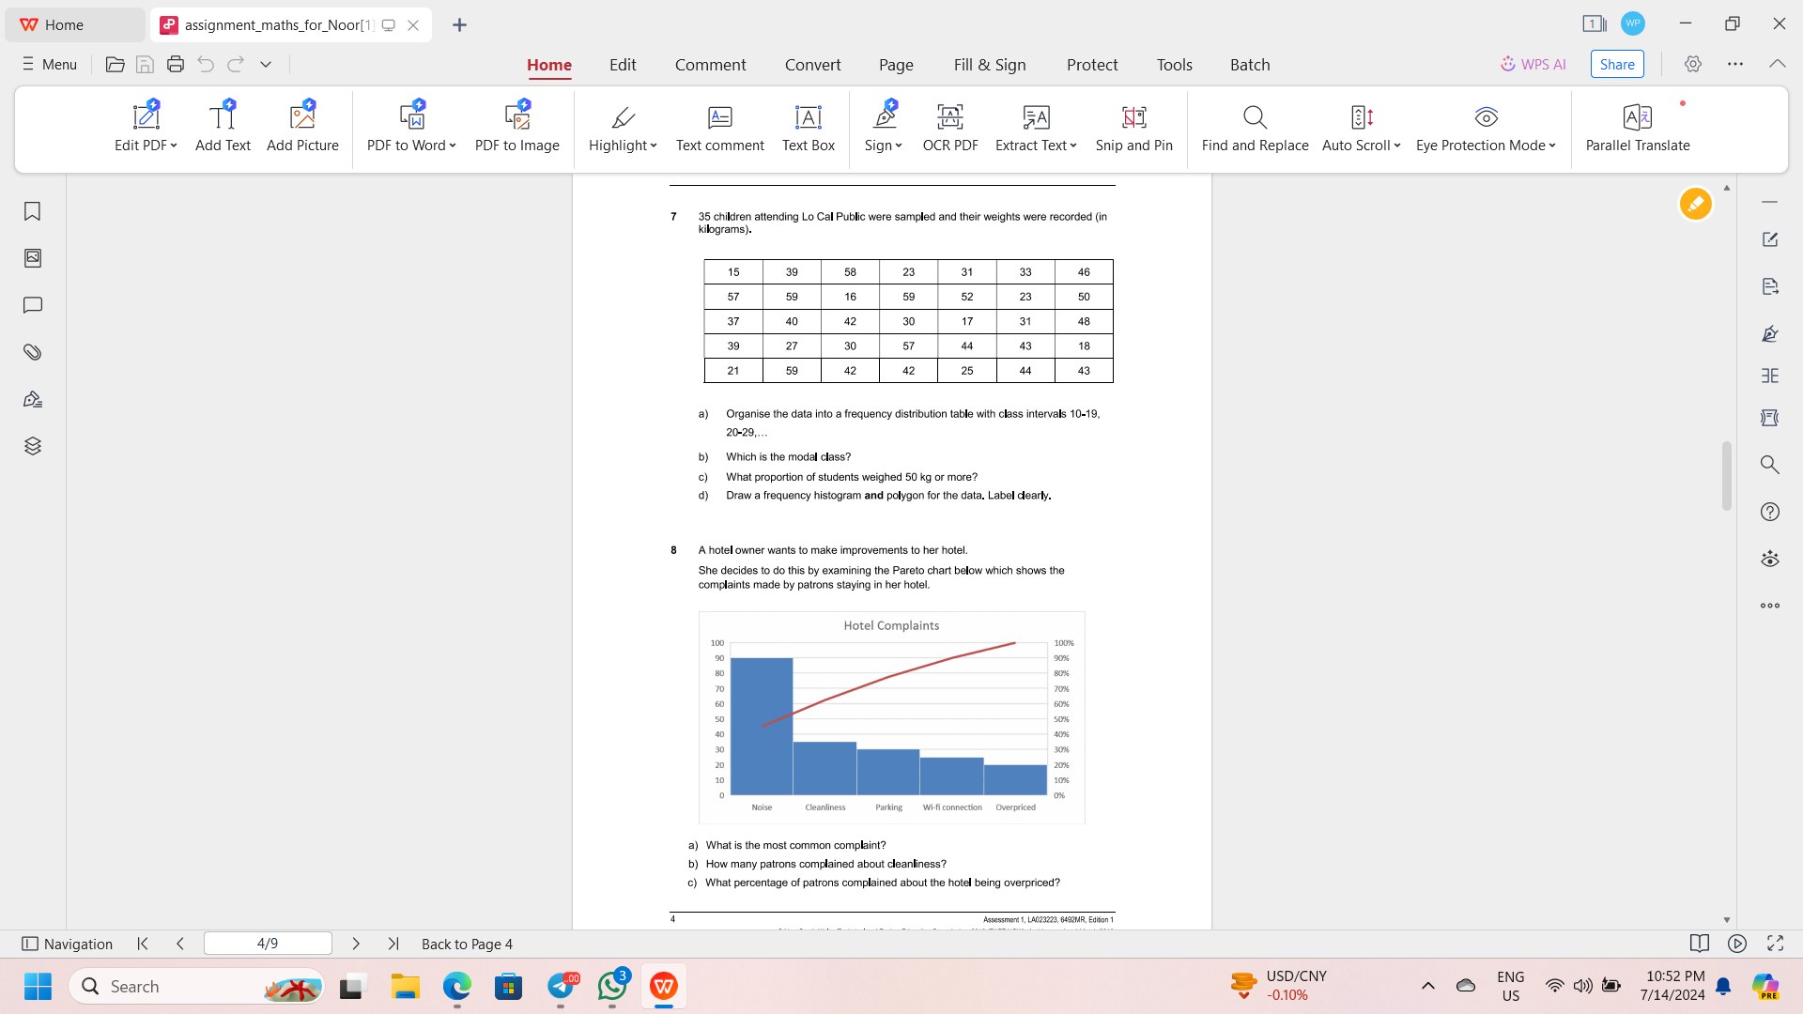Screen dimensions: 1803x1014
Task: Open the bookmark panel in left sidebar
Action: point(33,211)
